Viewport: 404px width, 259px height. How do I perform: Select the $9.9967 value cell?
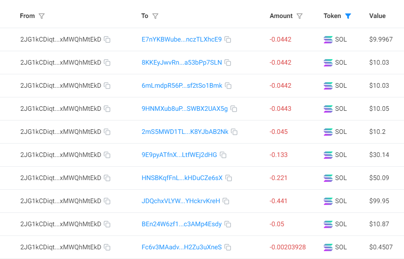coord(381,39)
